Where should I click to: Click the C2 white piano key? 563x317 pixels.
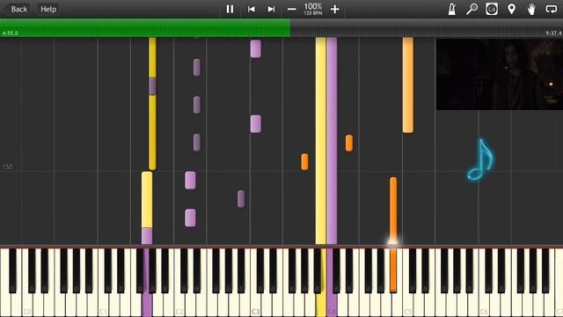pyautogui.click(x=179, y=306)
